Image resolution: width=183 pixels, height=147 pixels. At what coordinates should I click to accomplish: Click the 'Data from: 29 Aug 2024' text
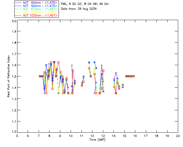79,9
